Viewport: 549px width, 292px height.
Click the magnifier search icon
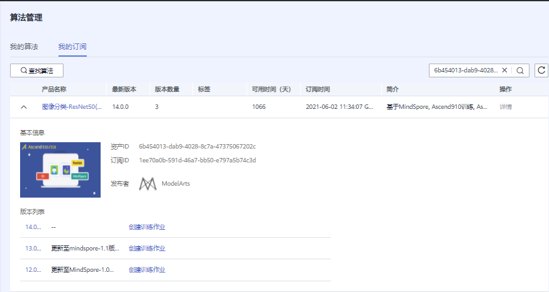[x=521, y=70]
